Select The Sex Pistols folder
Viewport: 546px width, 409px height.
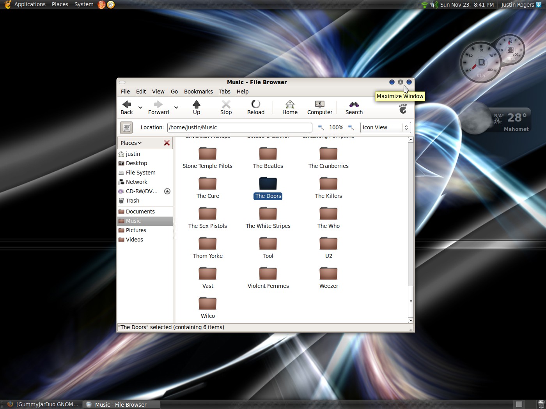(x=207, y=218)
